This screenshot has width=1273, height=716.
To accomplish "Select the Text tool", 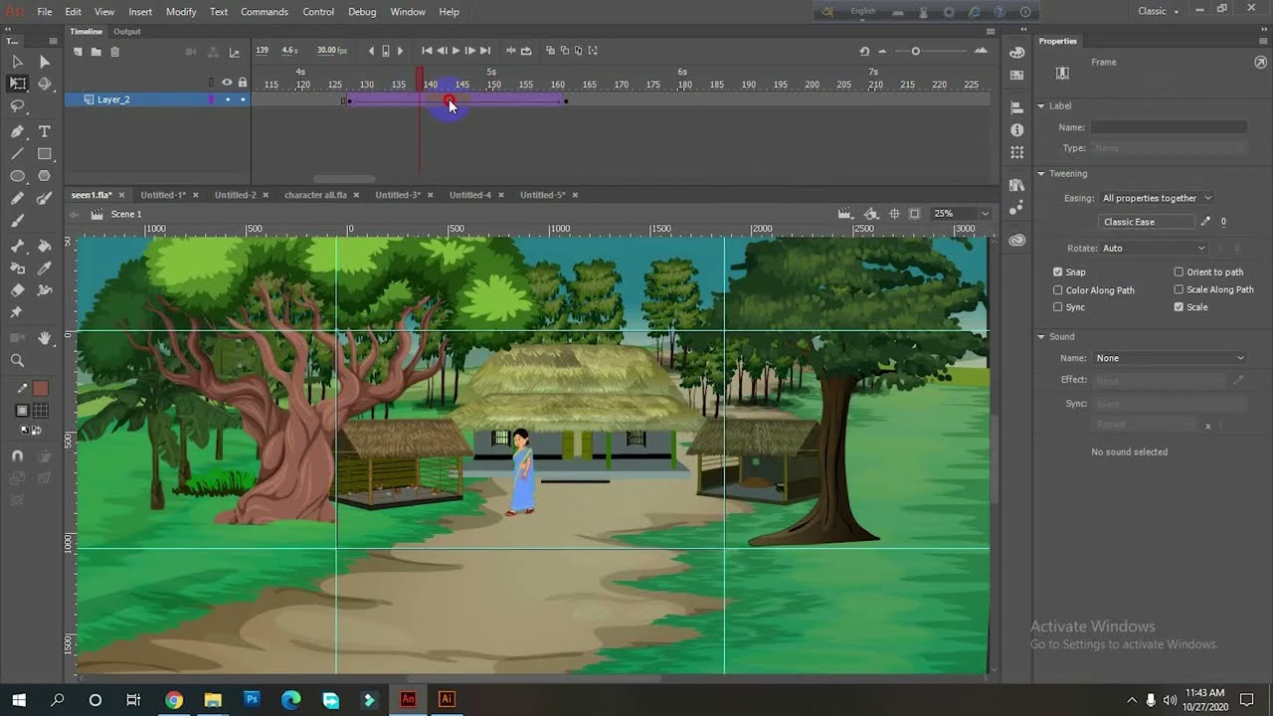I will click(x=44, y=131).
